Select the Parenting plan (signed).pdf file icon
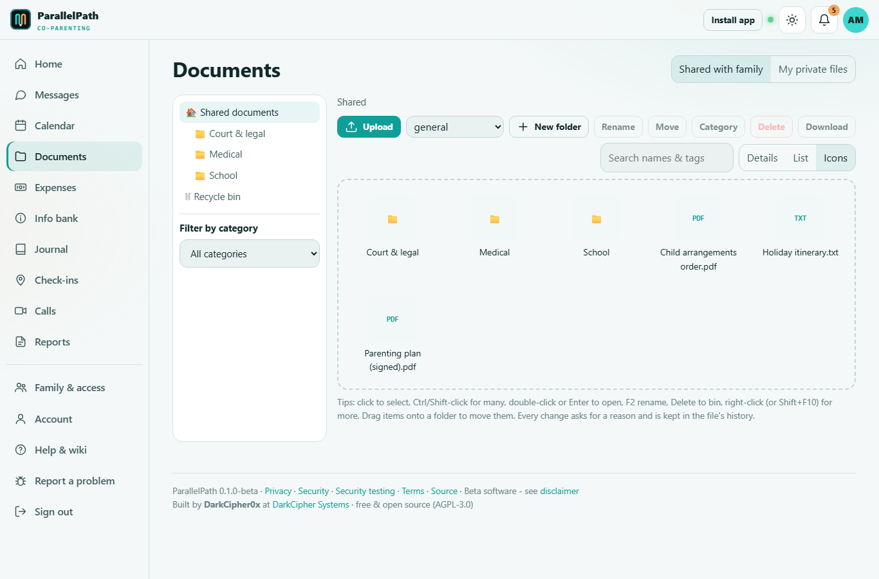This screenshot has width=879, height=579. pyautogui.click(x=393, y=320)
